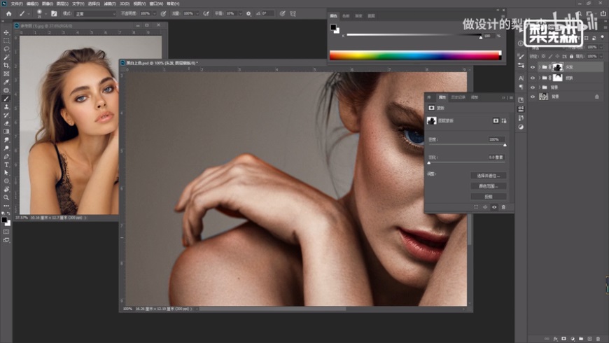The height and width of the screenshot is (343, 609).
Task: Select the Move tool
Action: click(x=6, y=33)
